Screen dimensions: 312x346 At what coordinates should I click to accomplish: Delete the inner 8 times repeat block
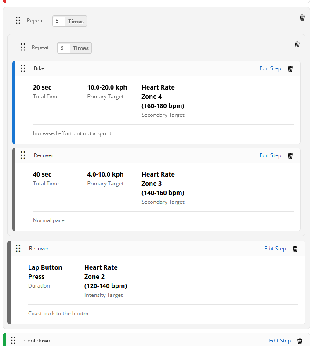click(x=297, y=44)
